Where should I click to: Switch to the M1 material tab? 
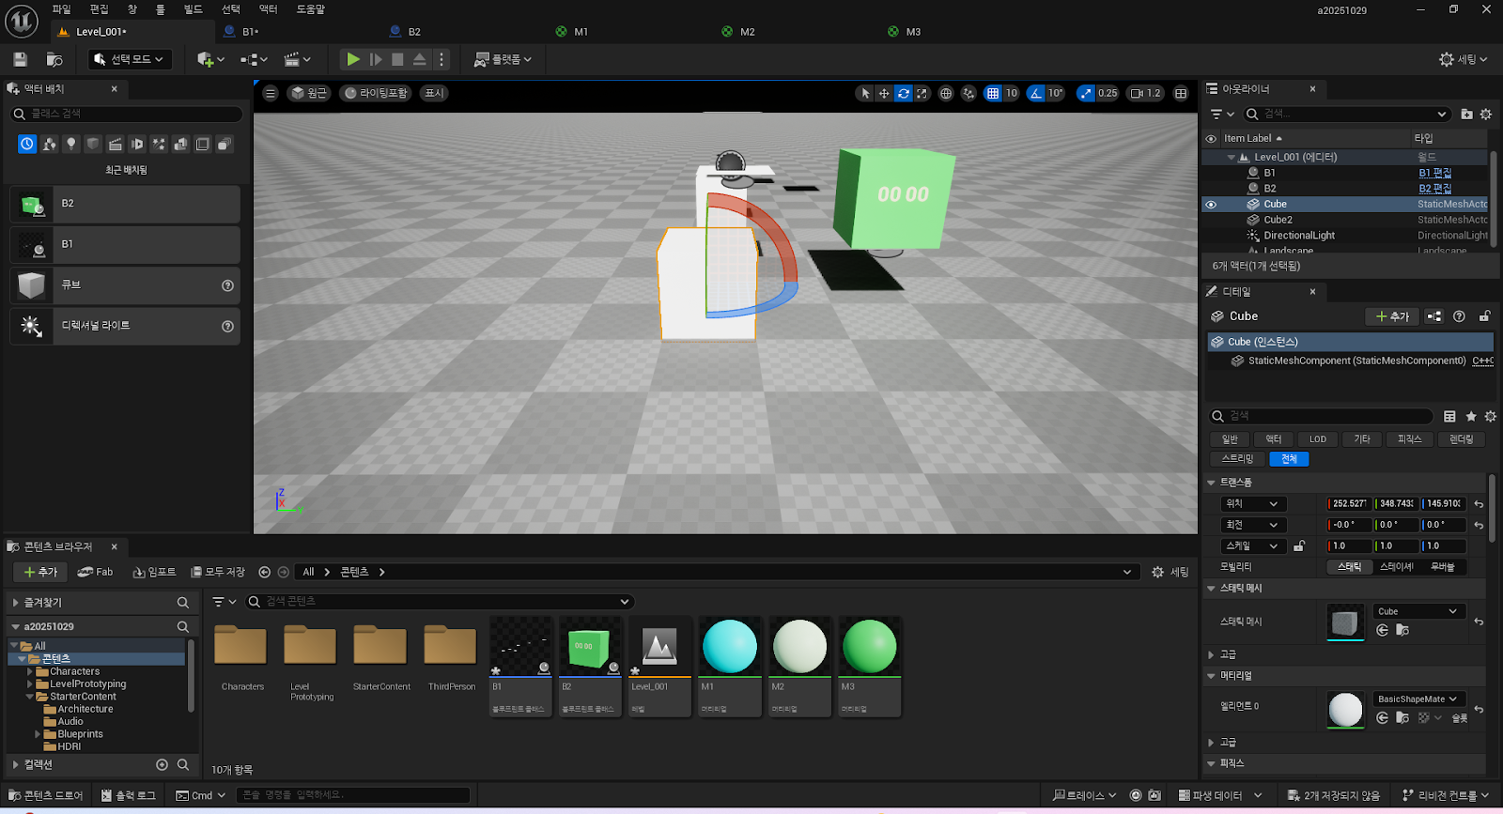tap(581, 32)
